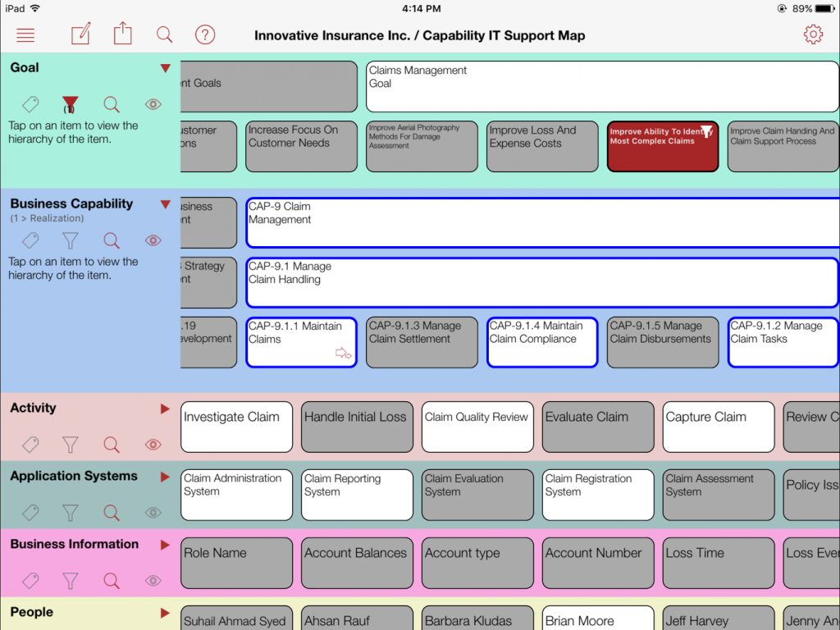This screenshot has width=840, height=630.
Task: Open the hamburger menu
Action: click(x=25, y=34)
